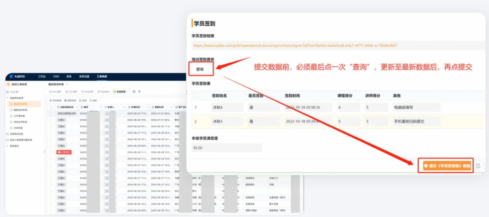Click the 搜索 magnifier icon above the table
The height and width of the screenshot is (217, 489).
tap(89, 100)
